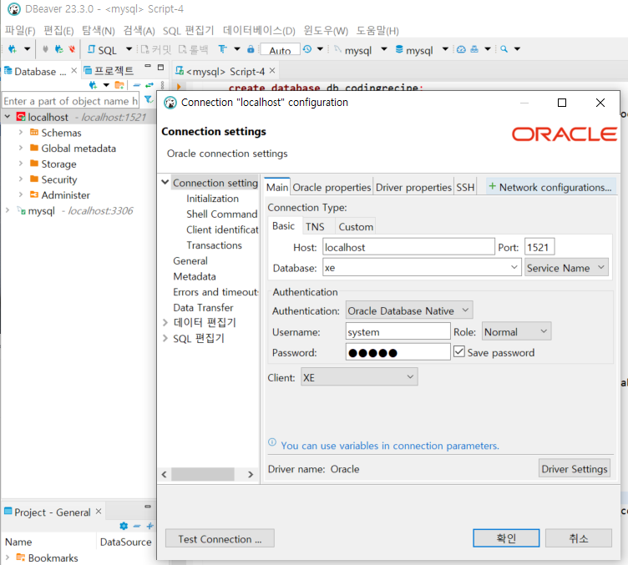Image resolution: width=628 pixels, height=565 pixels.
Task: Click create folder icon in Database Navigator panel
Action: tap(119, 85)
